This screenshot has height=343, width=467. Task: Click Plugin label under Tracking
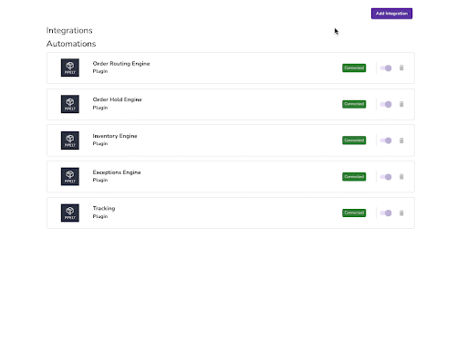pyautogui.click(x=100, y=216)
